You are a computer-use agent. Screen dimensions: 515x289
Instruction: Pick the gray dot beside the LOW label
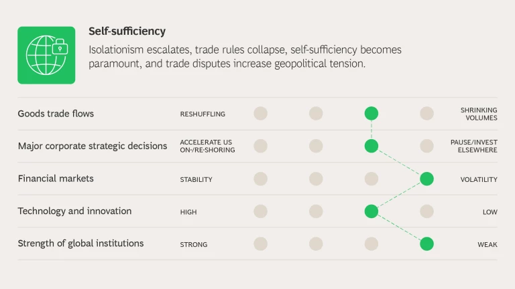coord(426,211)
